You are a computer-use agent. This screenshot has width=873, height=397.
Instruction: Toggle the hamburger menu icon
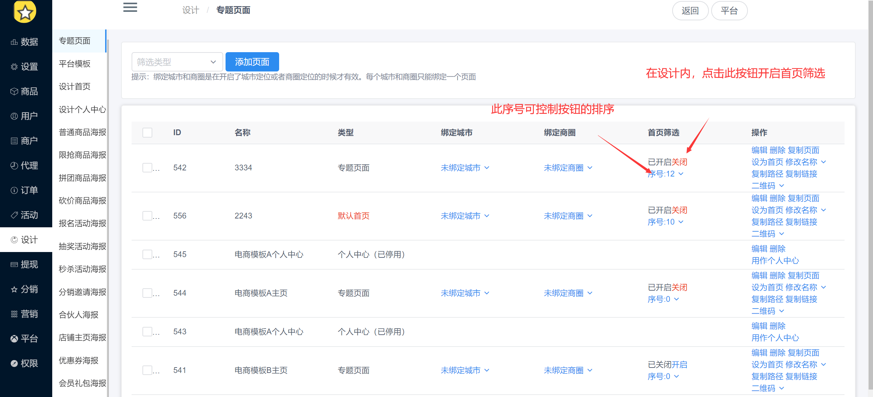(x=130, y=7)
